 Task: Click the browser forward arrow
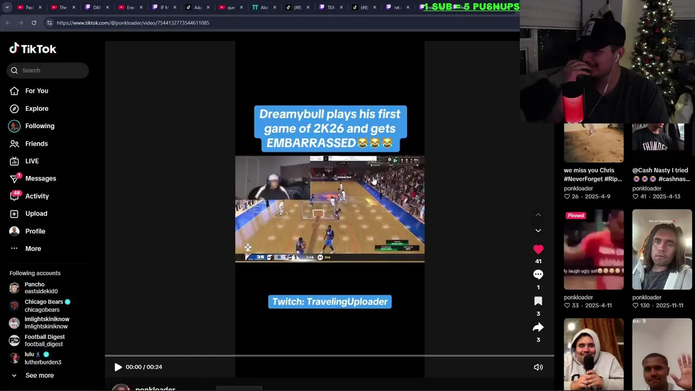point(21,23)
